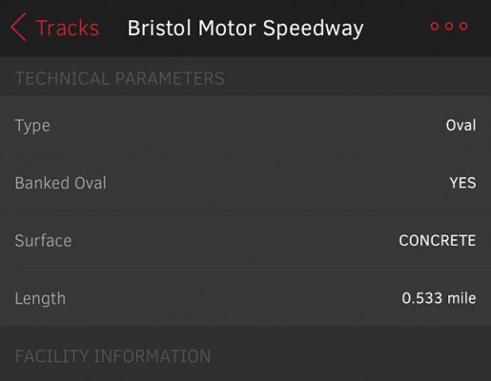Click the first dot of options icon
Image resolution: width=491 pixels, height=381 pixels.
click(435, 26)
